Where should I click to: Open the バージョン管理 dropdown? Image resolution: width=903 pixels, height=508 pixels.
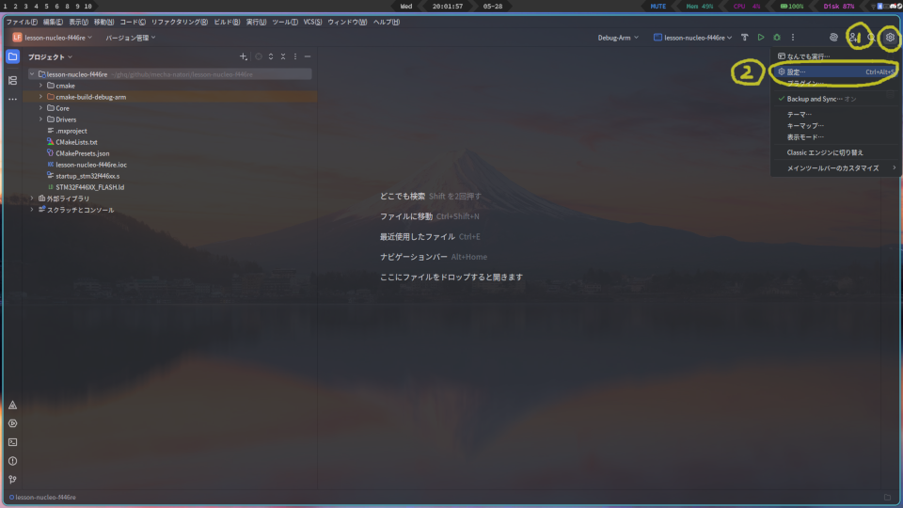(130, 38)
